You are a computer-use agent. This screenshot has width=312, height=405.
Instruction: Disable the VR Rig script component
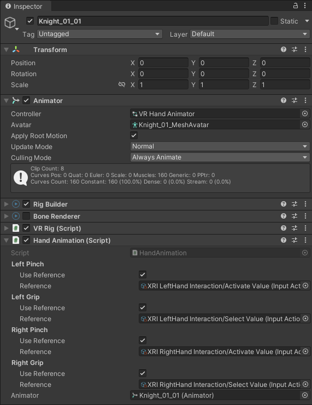point(26,228)
